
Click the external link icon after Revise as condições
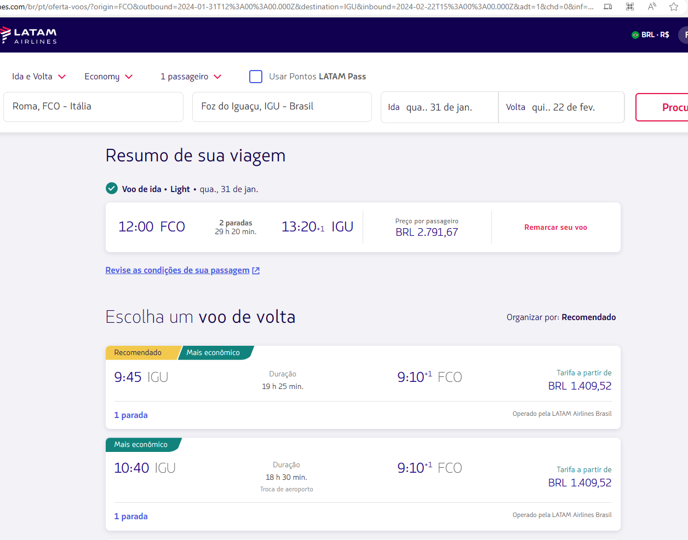(x=256, y=270)
